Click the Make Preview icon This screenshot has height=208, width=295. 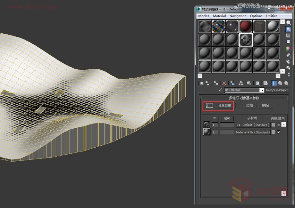[x=288, y=55]
